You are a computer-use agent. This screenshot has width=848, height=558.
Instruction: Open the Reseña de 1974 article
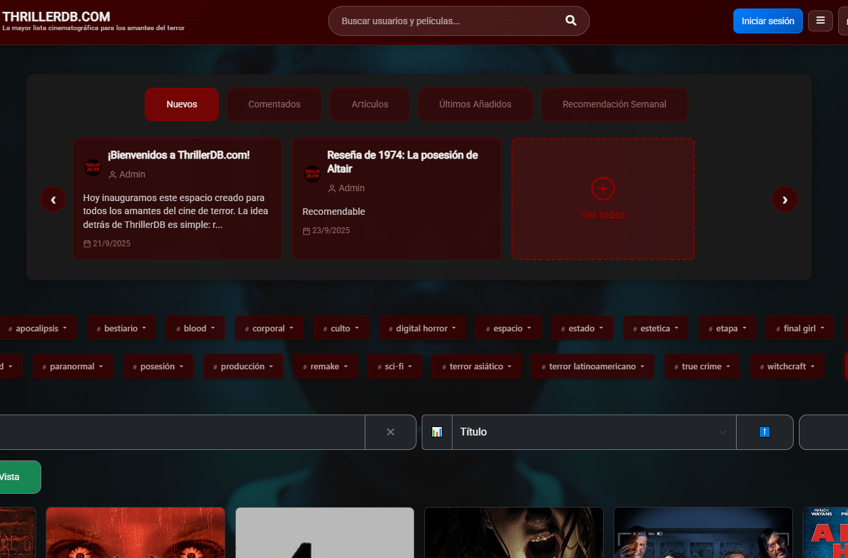point(402,162)
